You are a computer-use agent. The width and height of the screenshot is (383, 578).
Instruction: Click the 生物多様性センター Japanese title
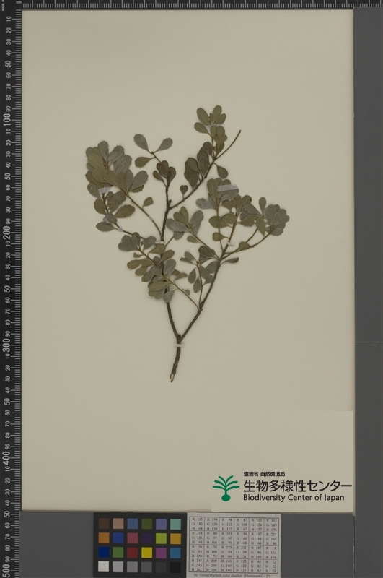[297, 486]
